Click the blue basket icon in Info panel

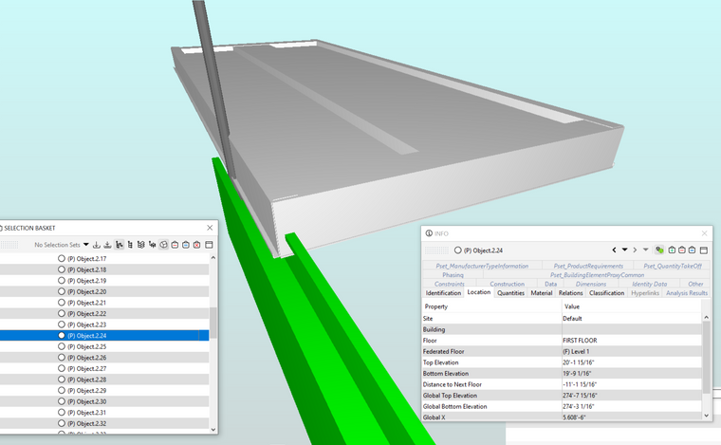[x=692, y=250]
